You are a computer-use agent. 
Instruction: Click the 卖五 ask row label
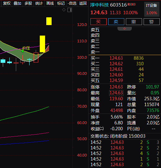pos(95,30)
